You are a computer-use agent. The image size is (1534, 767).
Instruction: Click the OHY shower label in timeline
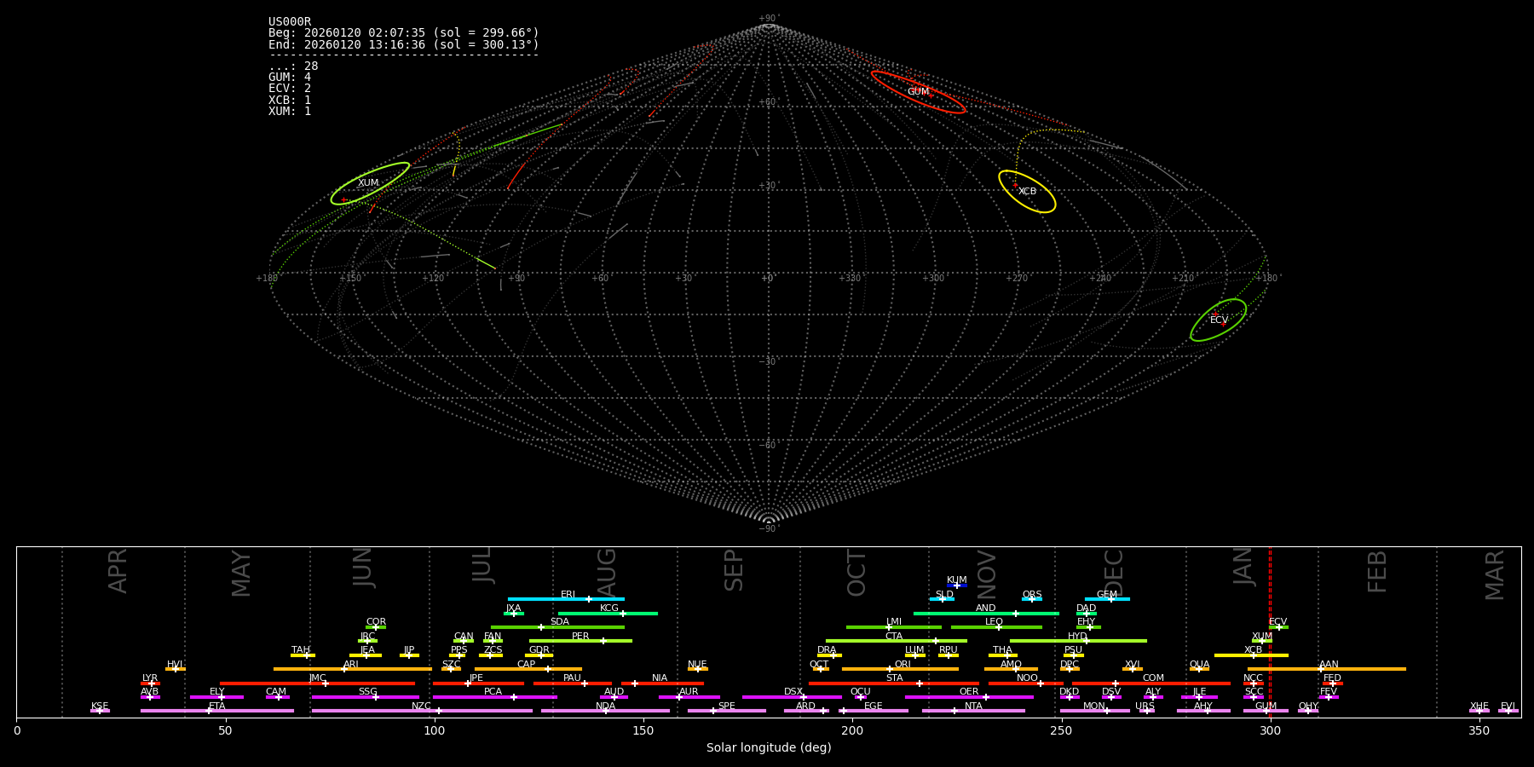coord(1308,706)
